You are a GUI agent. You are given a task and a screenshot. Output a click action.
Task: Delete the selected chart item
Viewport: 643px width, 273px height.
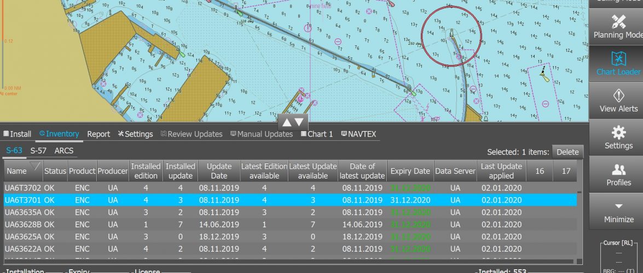[567, 152]
